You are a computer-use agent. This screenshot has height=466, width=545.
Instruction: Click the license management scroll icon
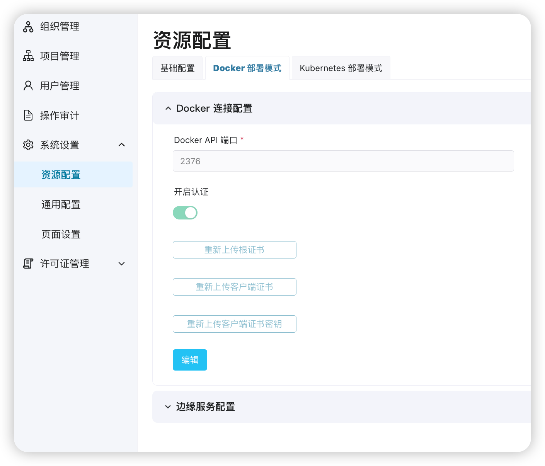[28, 264]
